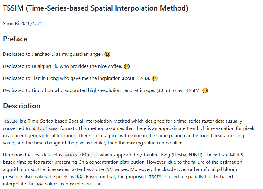Click the author line Shun Bi 2019/12/15
Viewport: 263px width, 189px height.
point(24,23)
